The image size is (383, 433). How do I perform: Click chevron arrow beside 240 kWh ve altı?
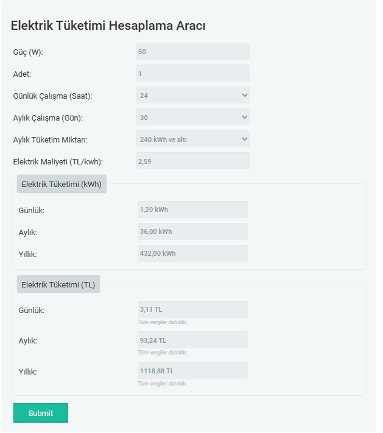tap(244, 139)
